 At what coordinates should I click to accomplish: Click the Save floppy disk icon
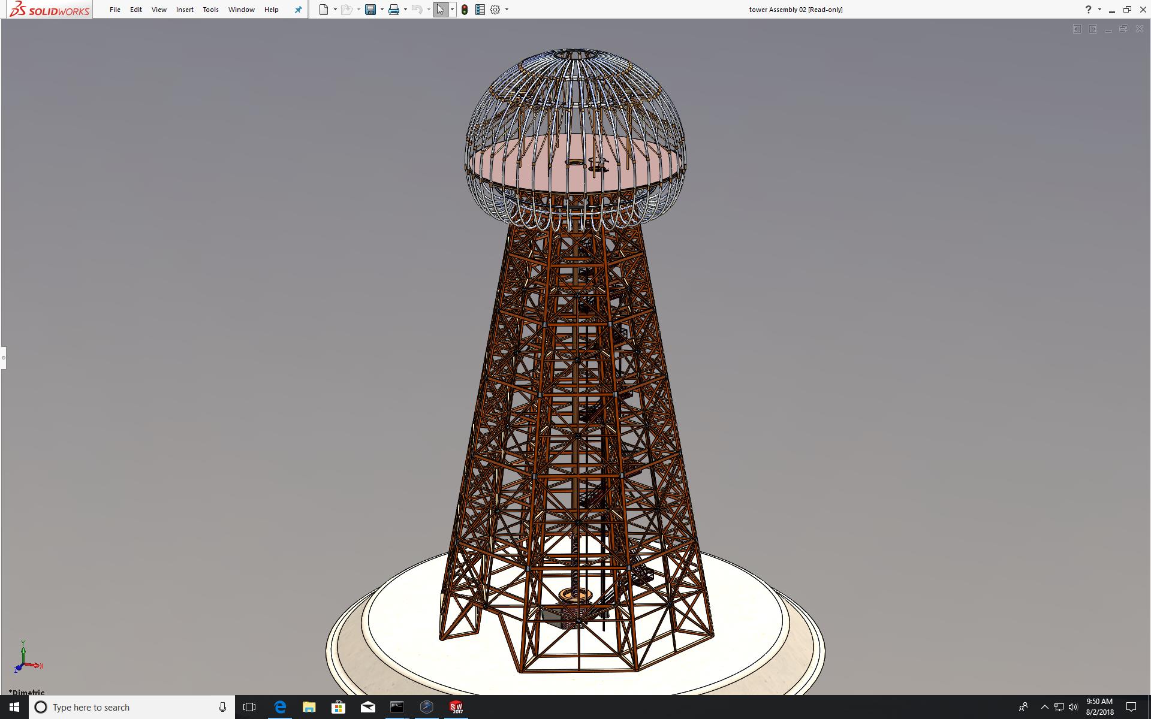click(370, 10)
